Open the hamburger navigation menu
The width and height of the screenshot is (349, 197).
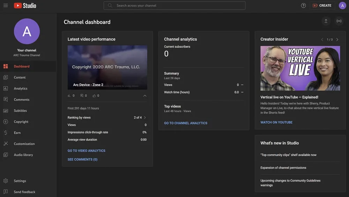[6, 5]
